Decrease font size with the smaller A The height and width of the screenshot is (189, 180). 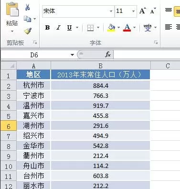coord(153,11)
